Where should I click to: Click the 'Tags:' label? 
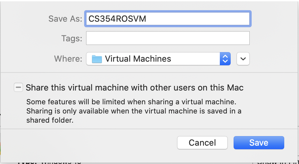click(71, 38)
